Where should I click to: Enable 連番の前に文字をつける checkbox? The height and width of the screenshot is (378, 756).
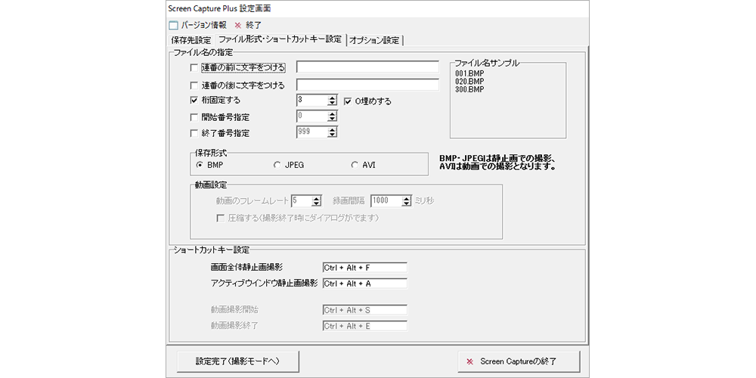[194, 68]
